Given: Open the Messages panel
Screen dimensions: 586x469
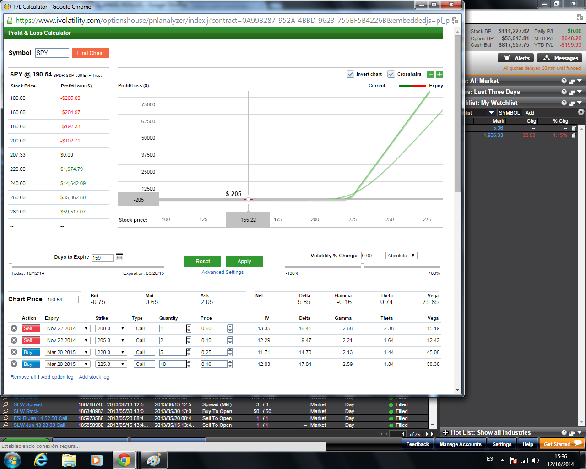Looking at the screenshot, I should tap(560, 58).
